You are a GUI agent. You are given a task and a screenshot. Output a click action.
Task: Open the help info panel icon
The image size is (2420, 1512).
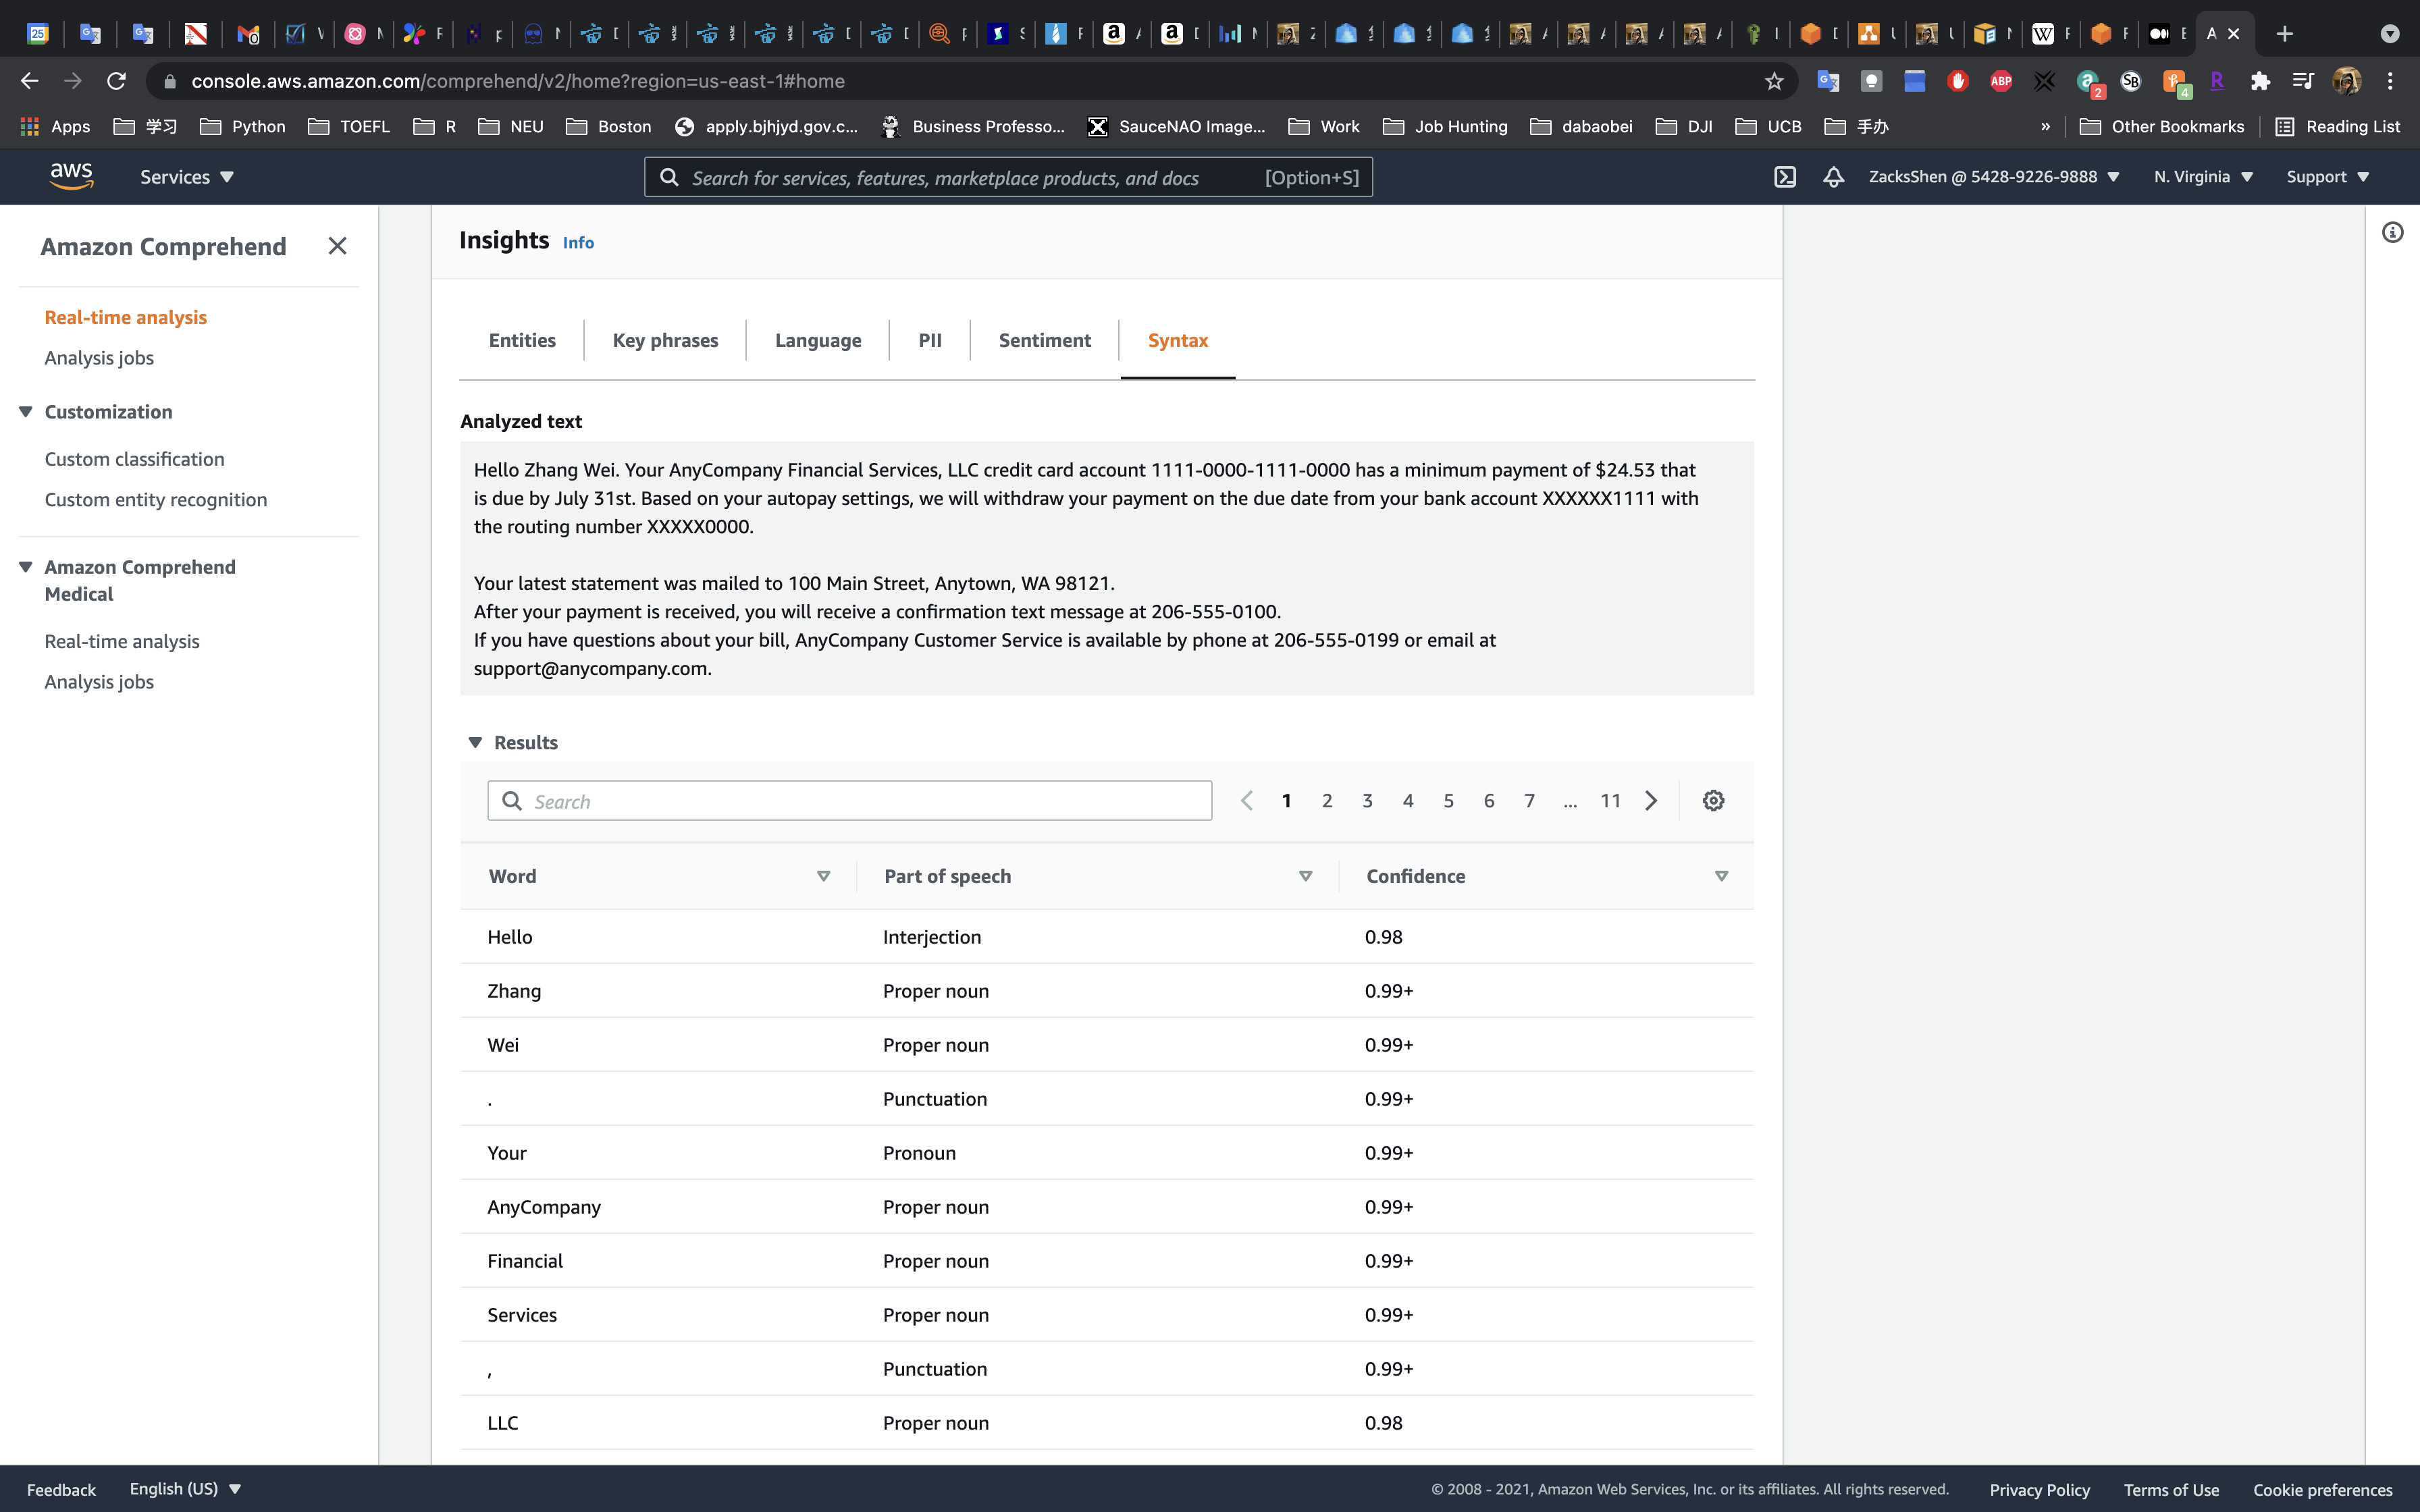(2392, 233)
